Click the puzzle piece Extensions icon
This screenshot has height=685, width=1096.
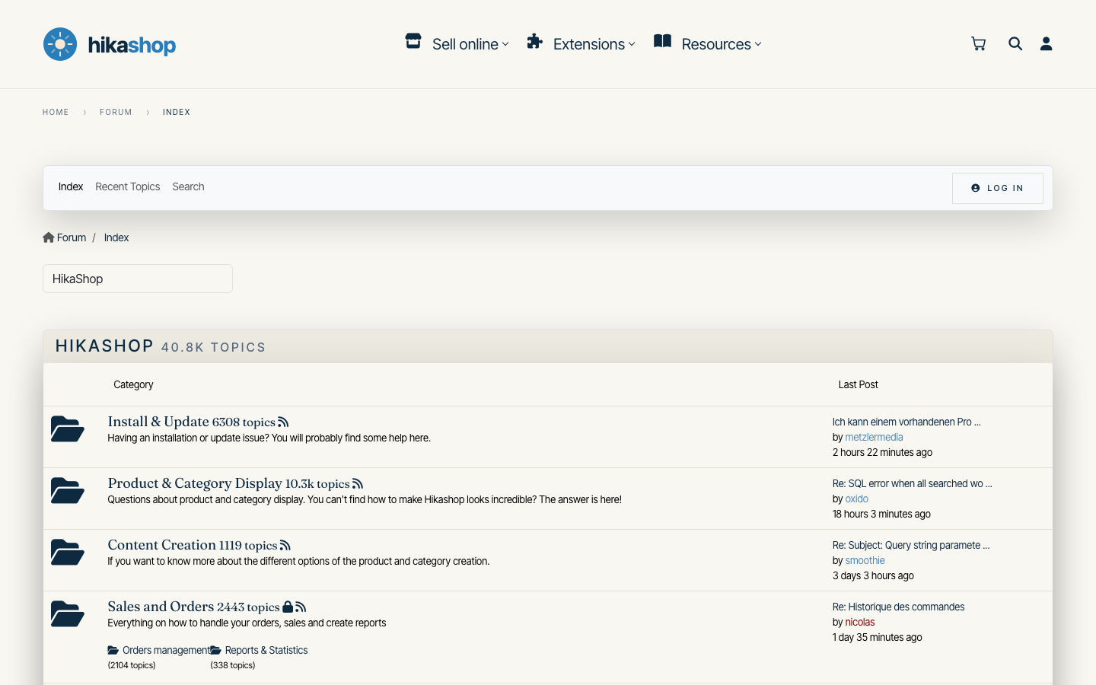(535, 41)
